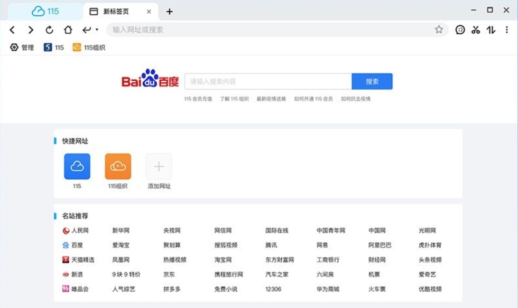Image resolution: width=518 pixels, height=308 pixels.
Task: Open the 凤凰网 link
Action: pos(121,260)
